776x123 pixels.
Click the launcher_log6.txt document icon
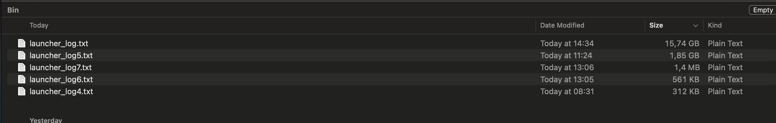(22, 79)
